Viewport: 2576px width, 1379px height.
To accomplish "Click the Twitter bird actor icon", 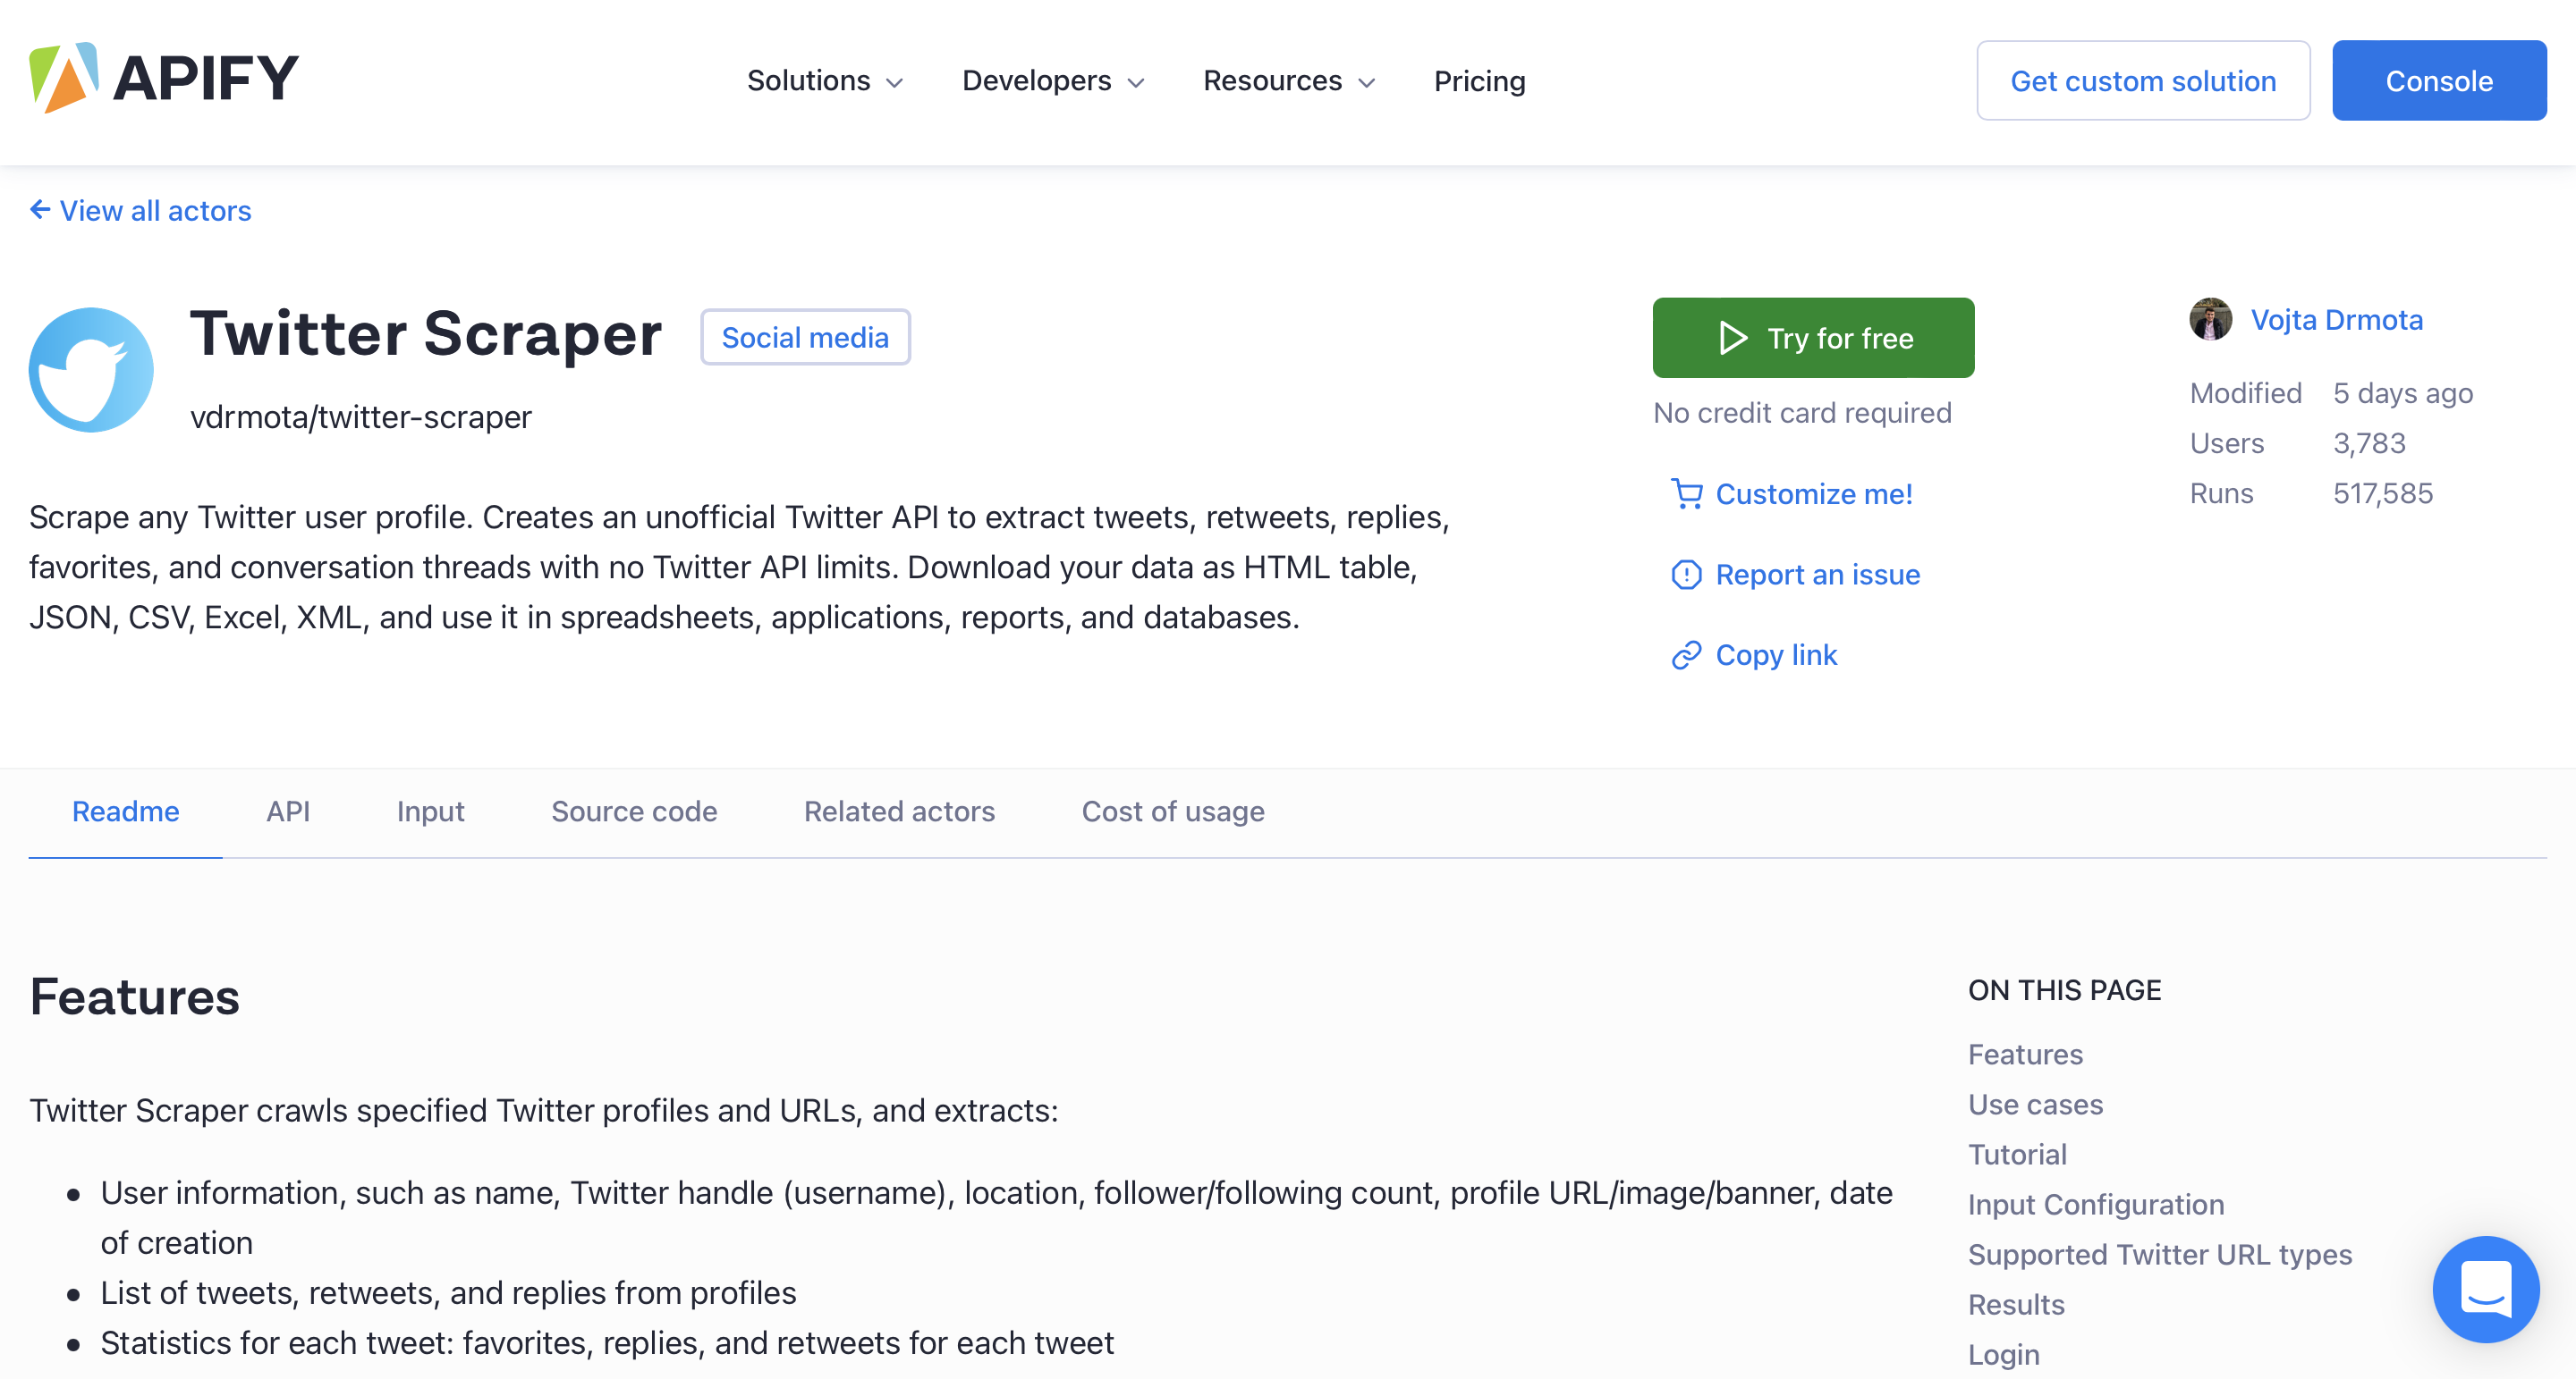I will 91,370.
